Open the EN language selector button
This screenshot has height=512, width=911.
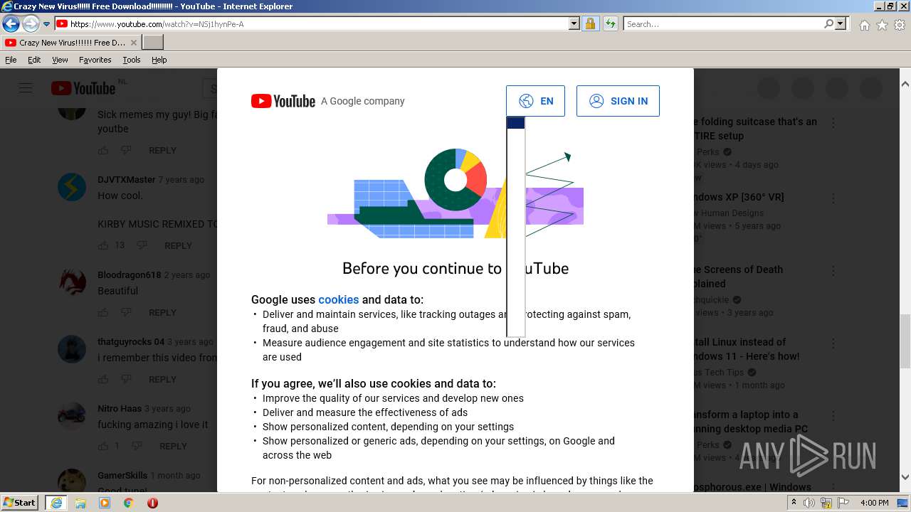535,101
